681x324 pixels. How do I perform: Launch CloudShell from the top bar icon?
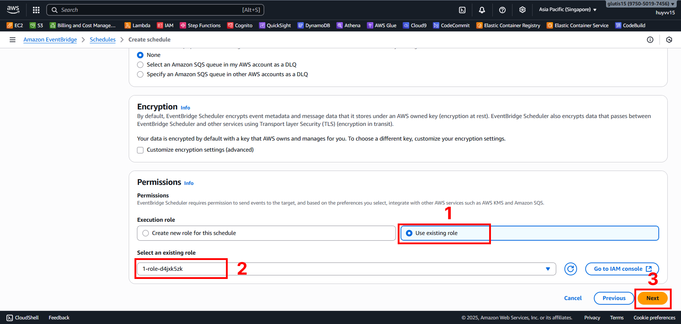coord(462,10)
